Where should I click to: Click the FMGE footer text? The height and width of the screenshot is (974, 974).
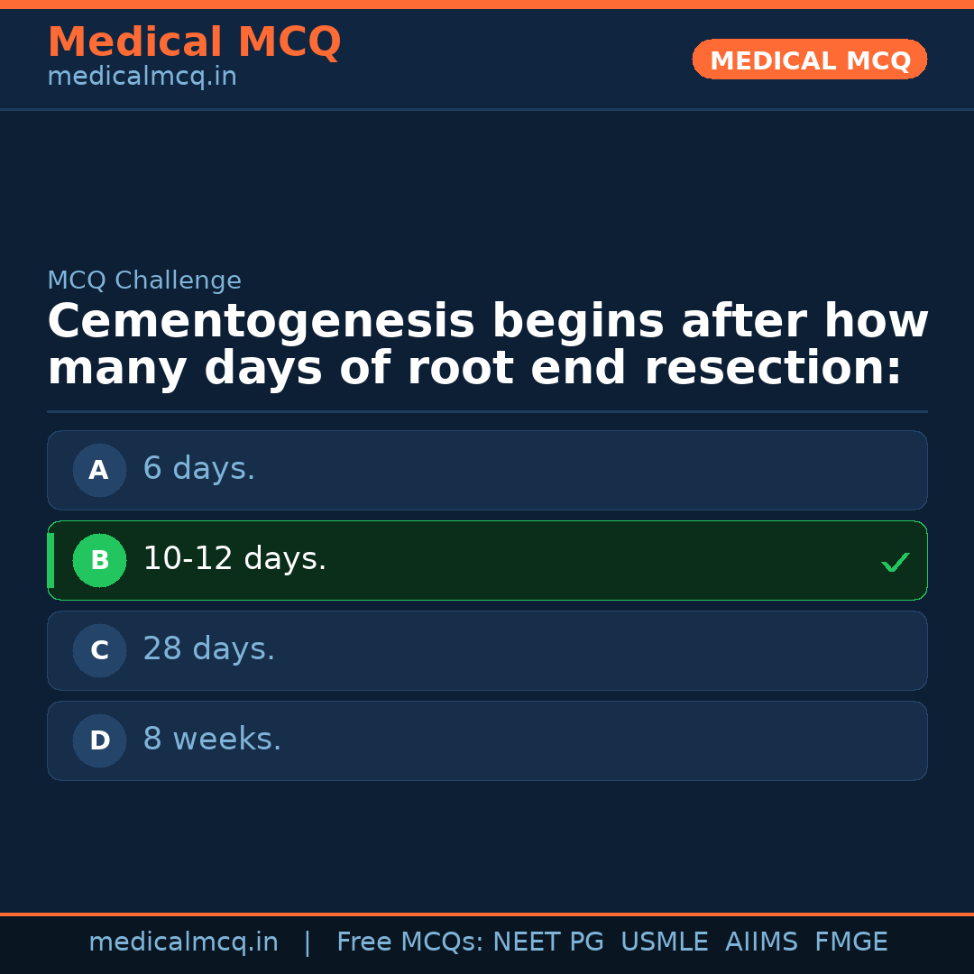click(851, 942)
